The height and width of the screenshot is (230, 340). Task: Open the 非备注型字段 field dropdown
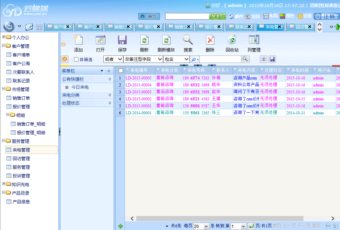pos(143,59)
